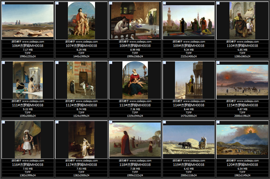This screenshot has height=179, width=270.
Task: Select the name label 120#杰罗姆MH0038
Action: (242, 165)
